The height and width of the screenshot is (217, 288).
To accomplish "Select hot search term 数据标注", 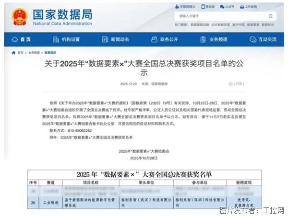I will coord(268,24).
